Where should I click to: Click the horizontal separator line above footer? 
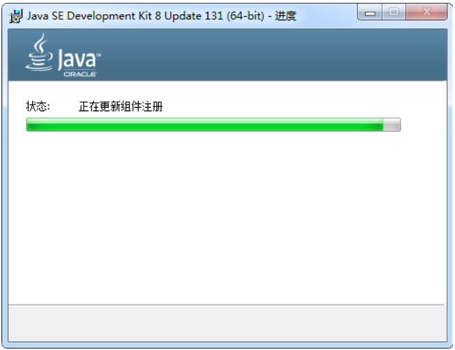226,305
